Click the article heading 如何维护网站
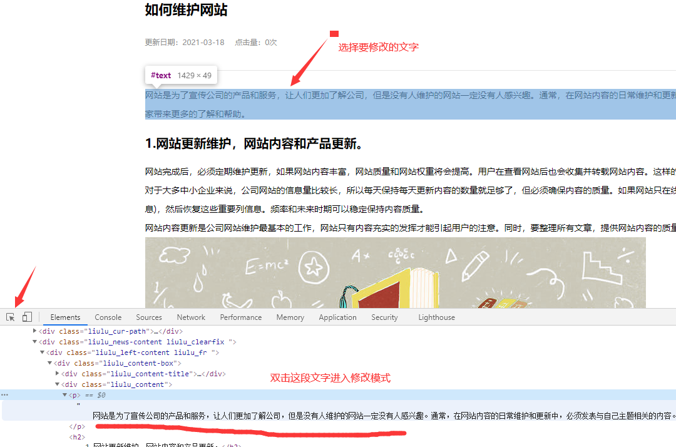The width and height of the screenshot is (676, 447). (186, 10)
